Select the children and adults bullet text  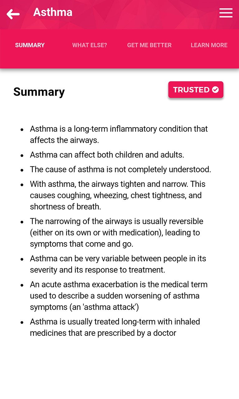tap(107, 155)
